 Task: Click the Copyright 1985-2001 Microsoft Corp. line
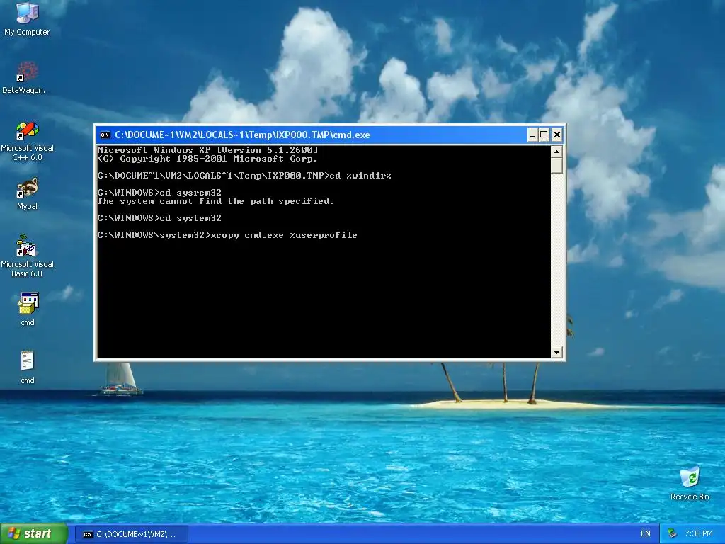click(207, 159)
